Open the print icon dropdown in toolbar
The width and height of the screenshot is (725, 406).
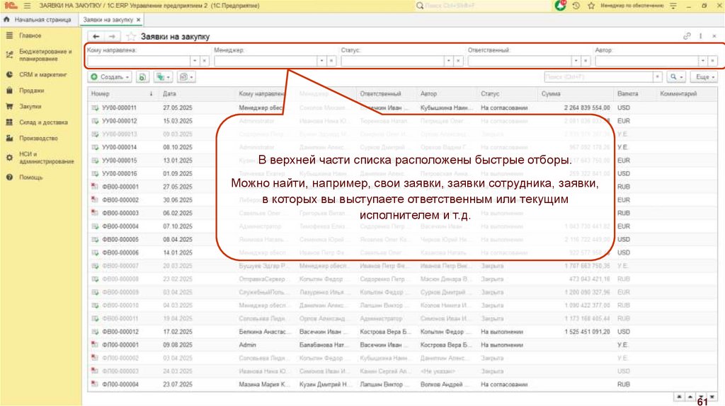point(186,76)
